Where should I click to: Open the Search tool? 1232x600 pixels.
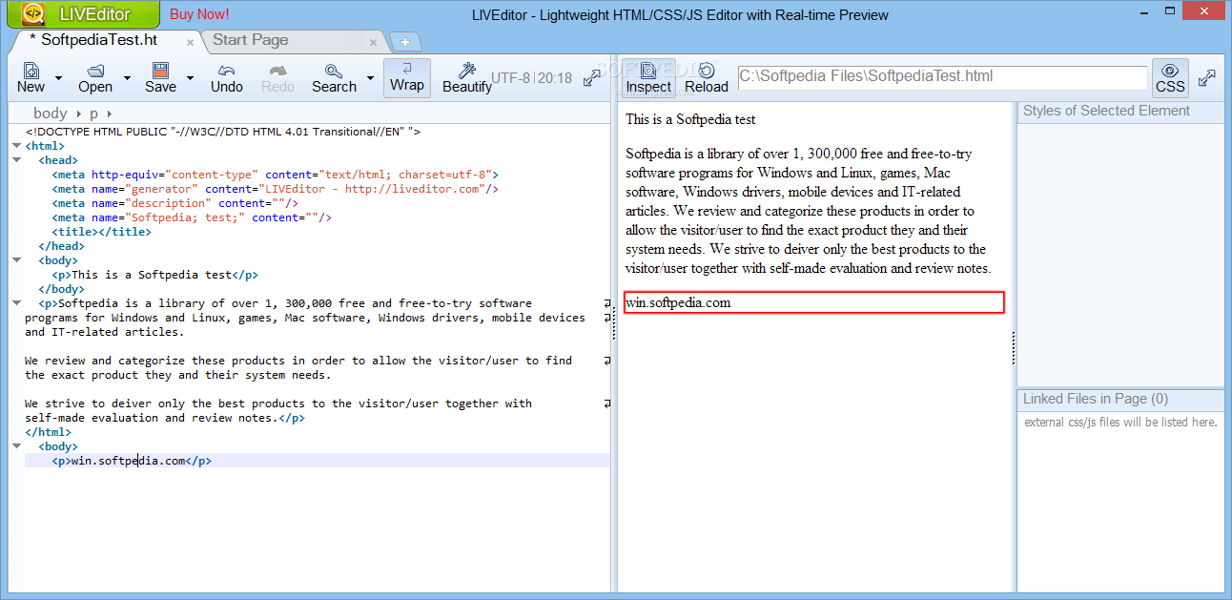[334, 78]
